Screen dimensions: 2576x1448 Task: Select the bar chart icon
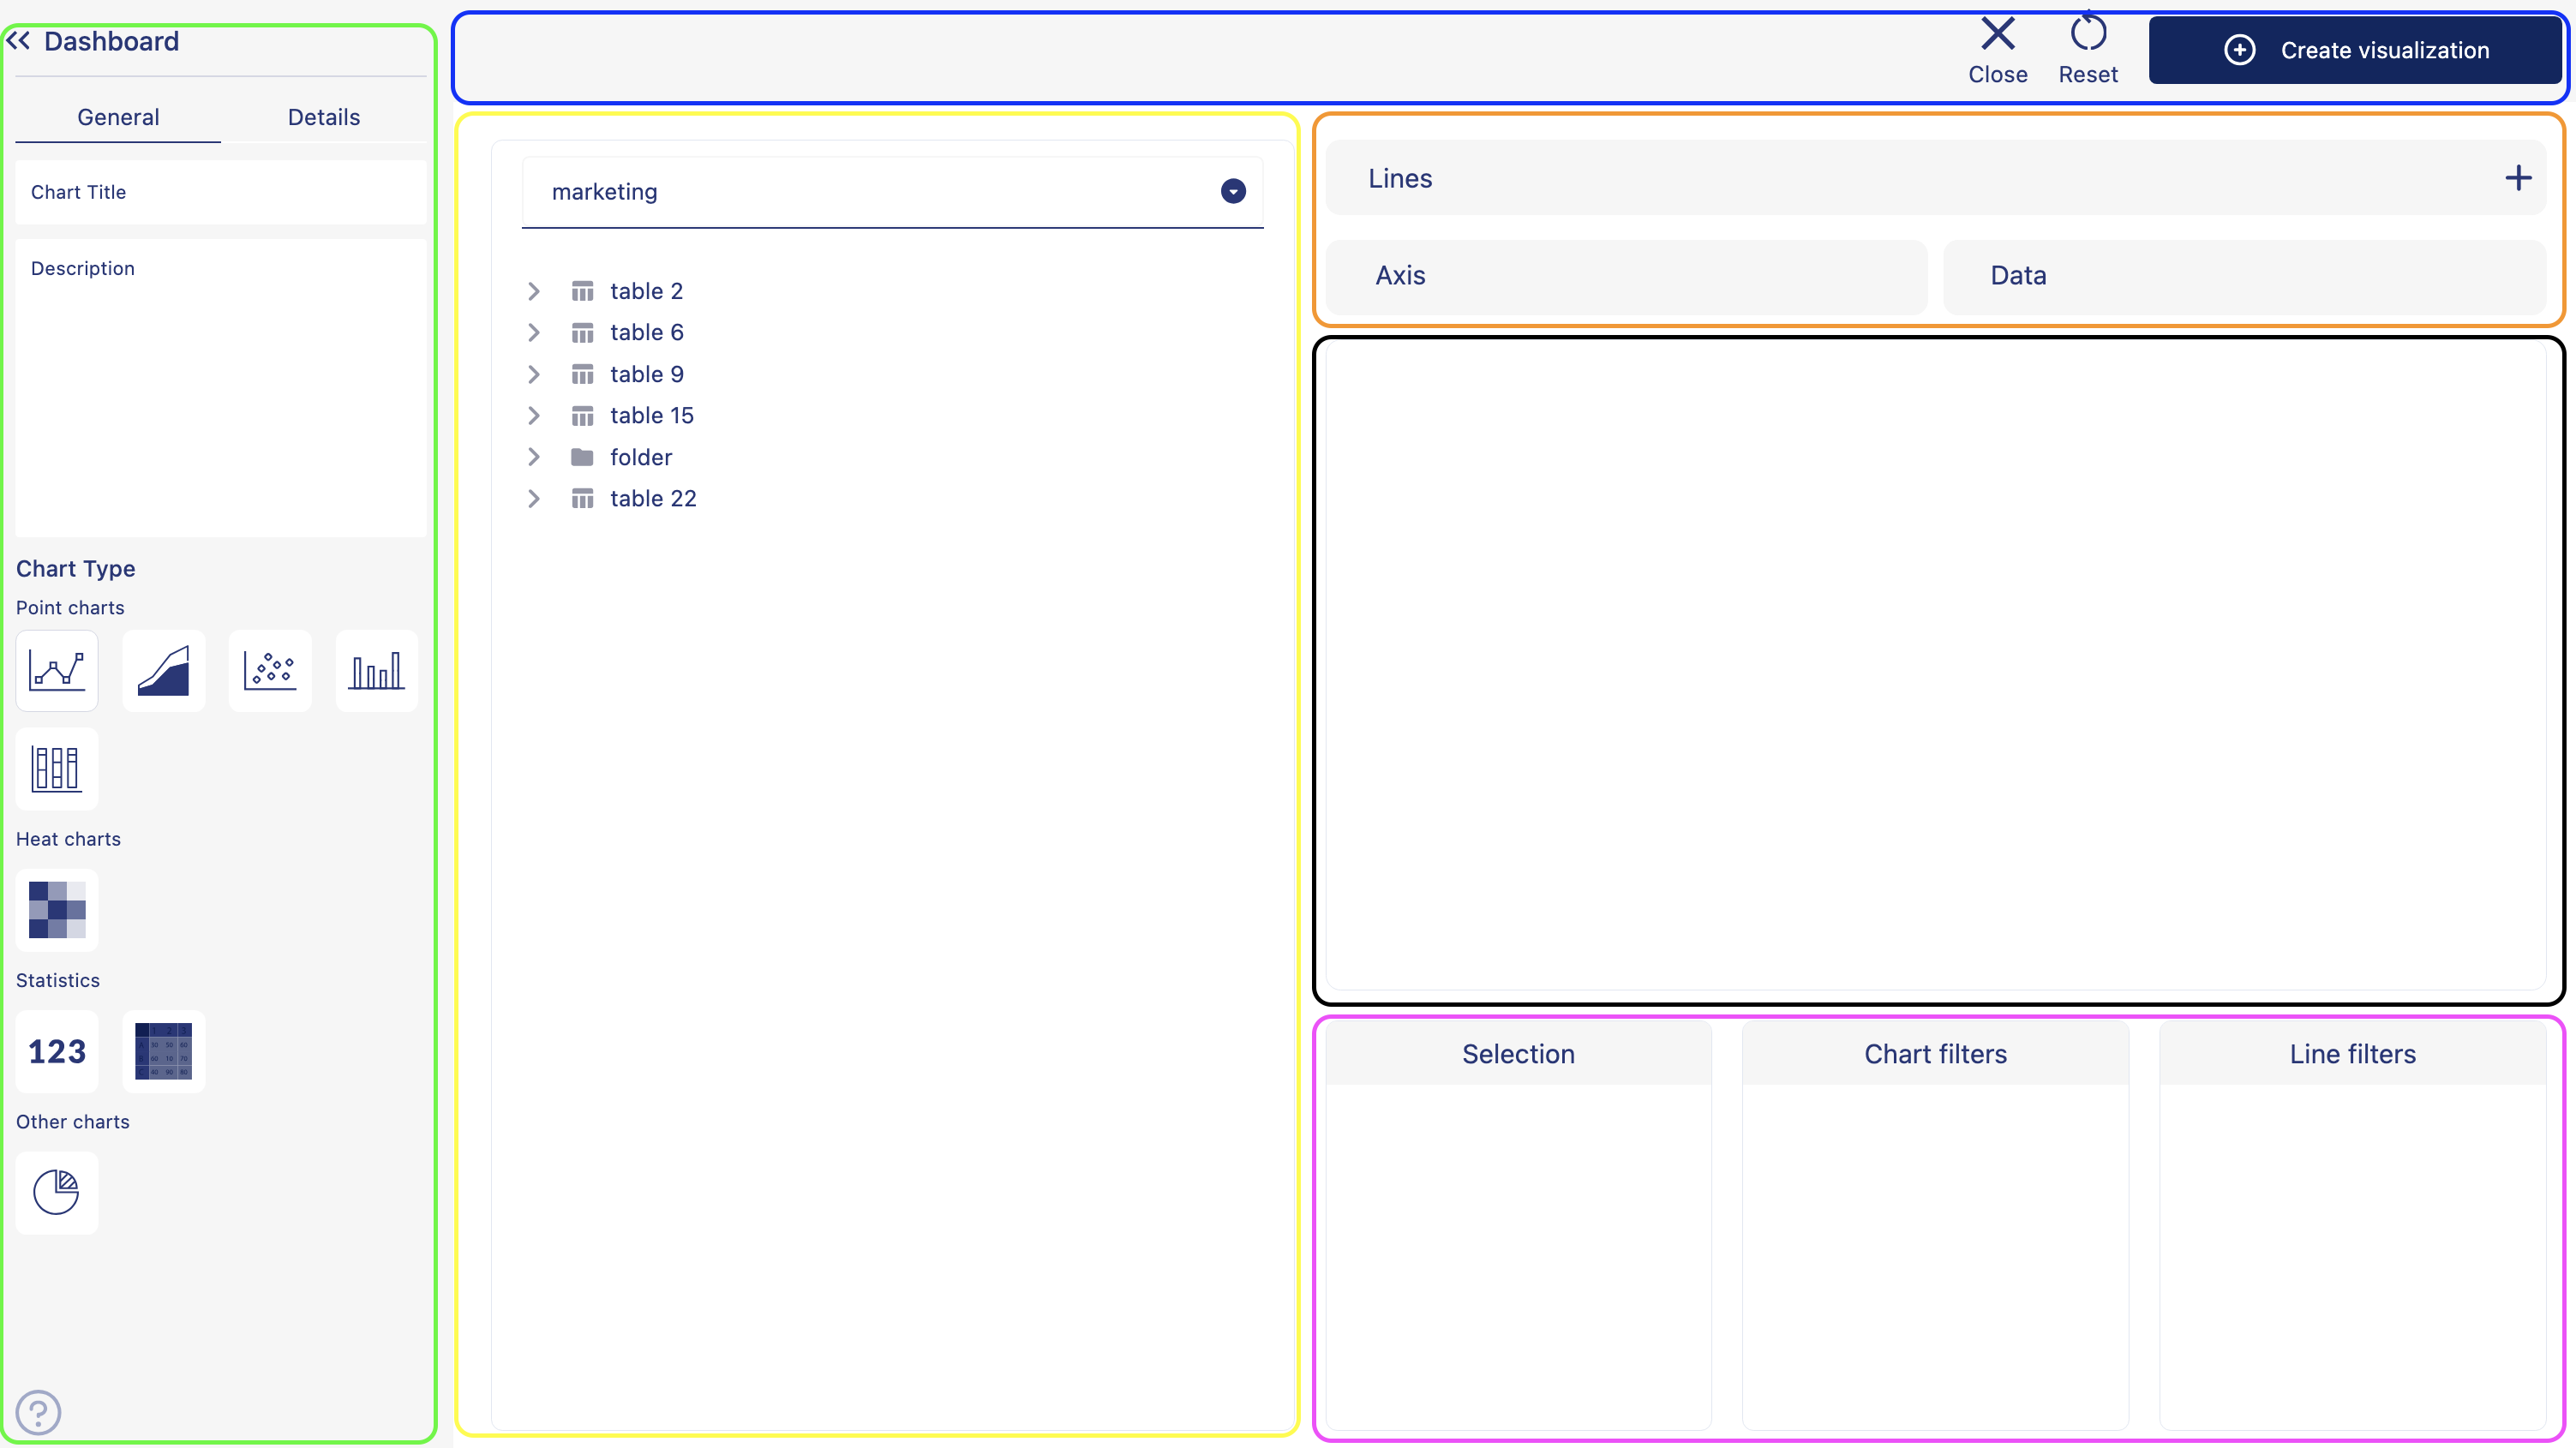click(375, 668)
